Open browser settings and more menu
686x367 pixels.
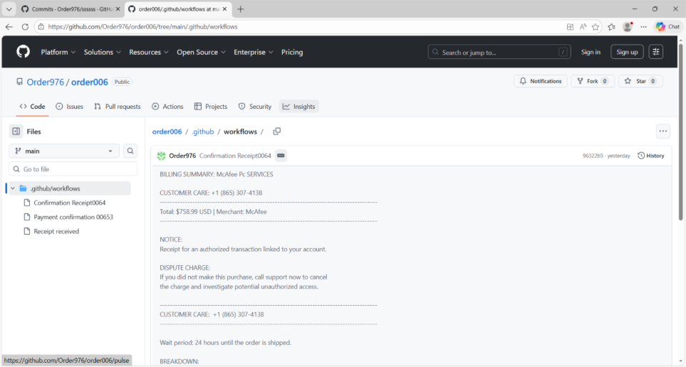point(643,26)
